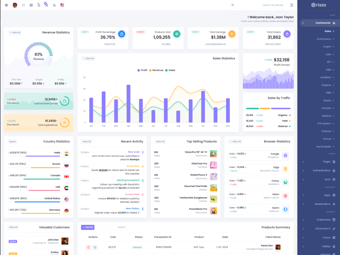Open the View All dropdown in Sales Statistics
The width and height of the screenshot is (340, 255).
coord(88,59)
